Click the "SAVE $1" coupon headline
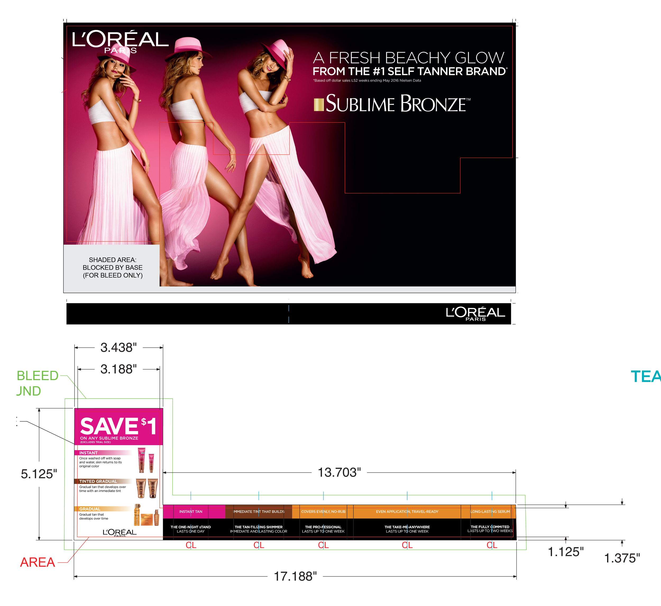 118,426
